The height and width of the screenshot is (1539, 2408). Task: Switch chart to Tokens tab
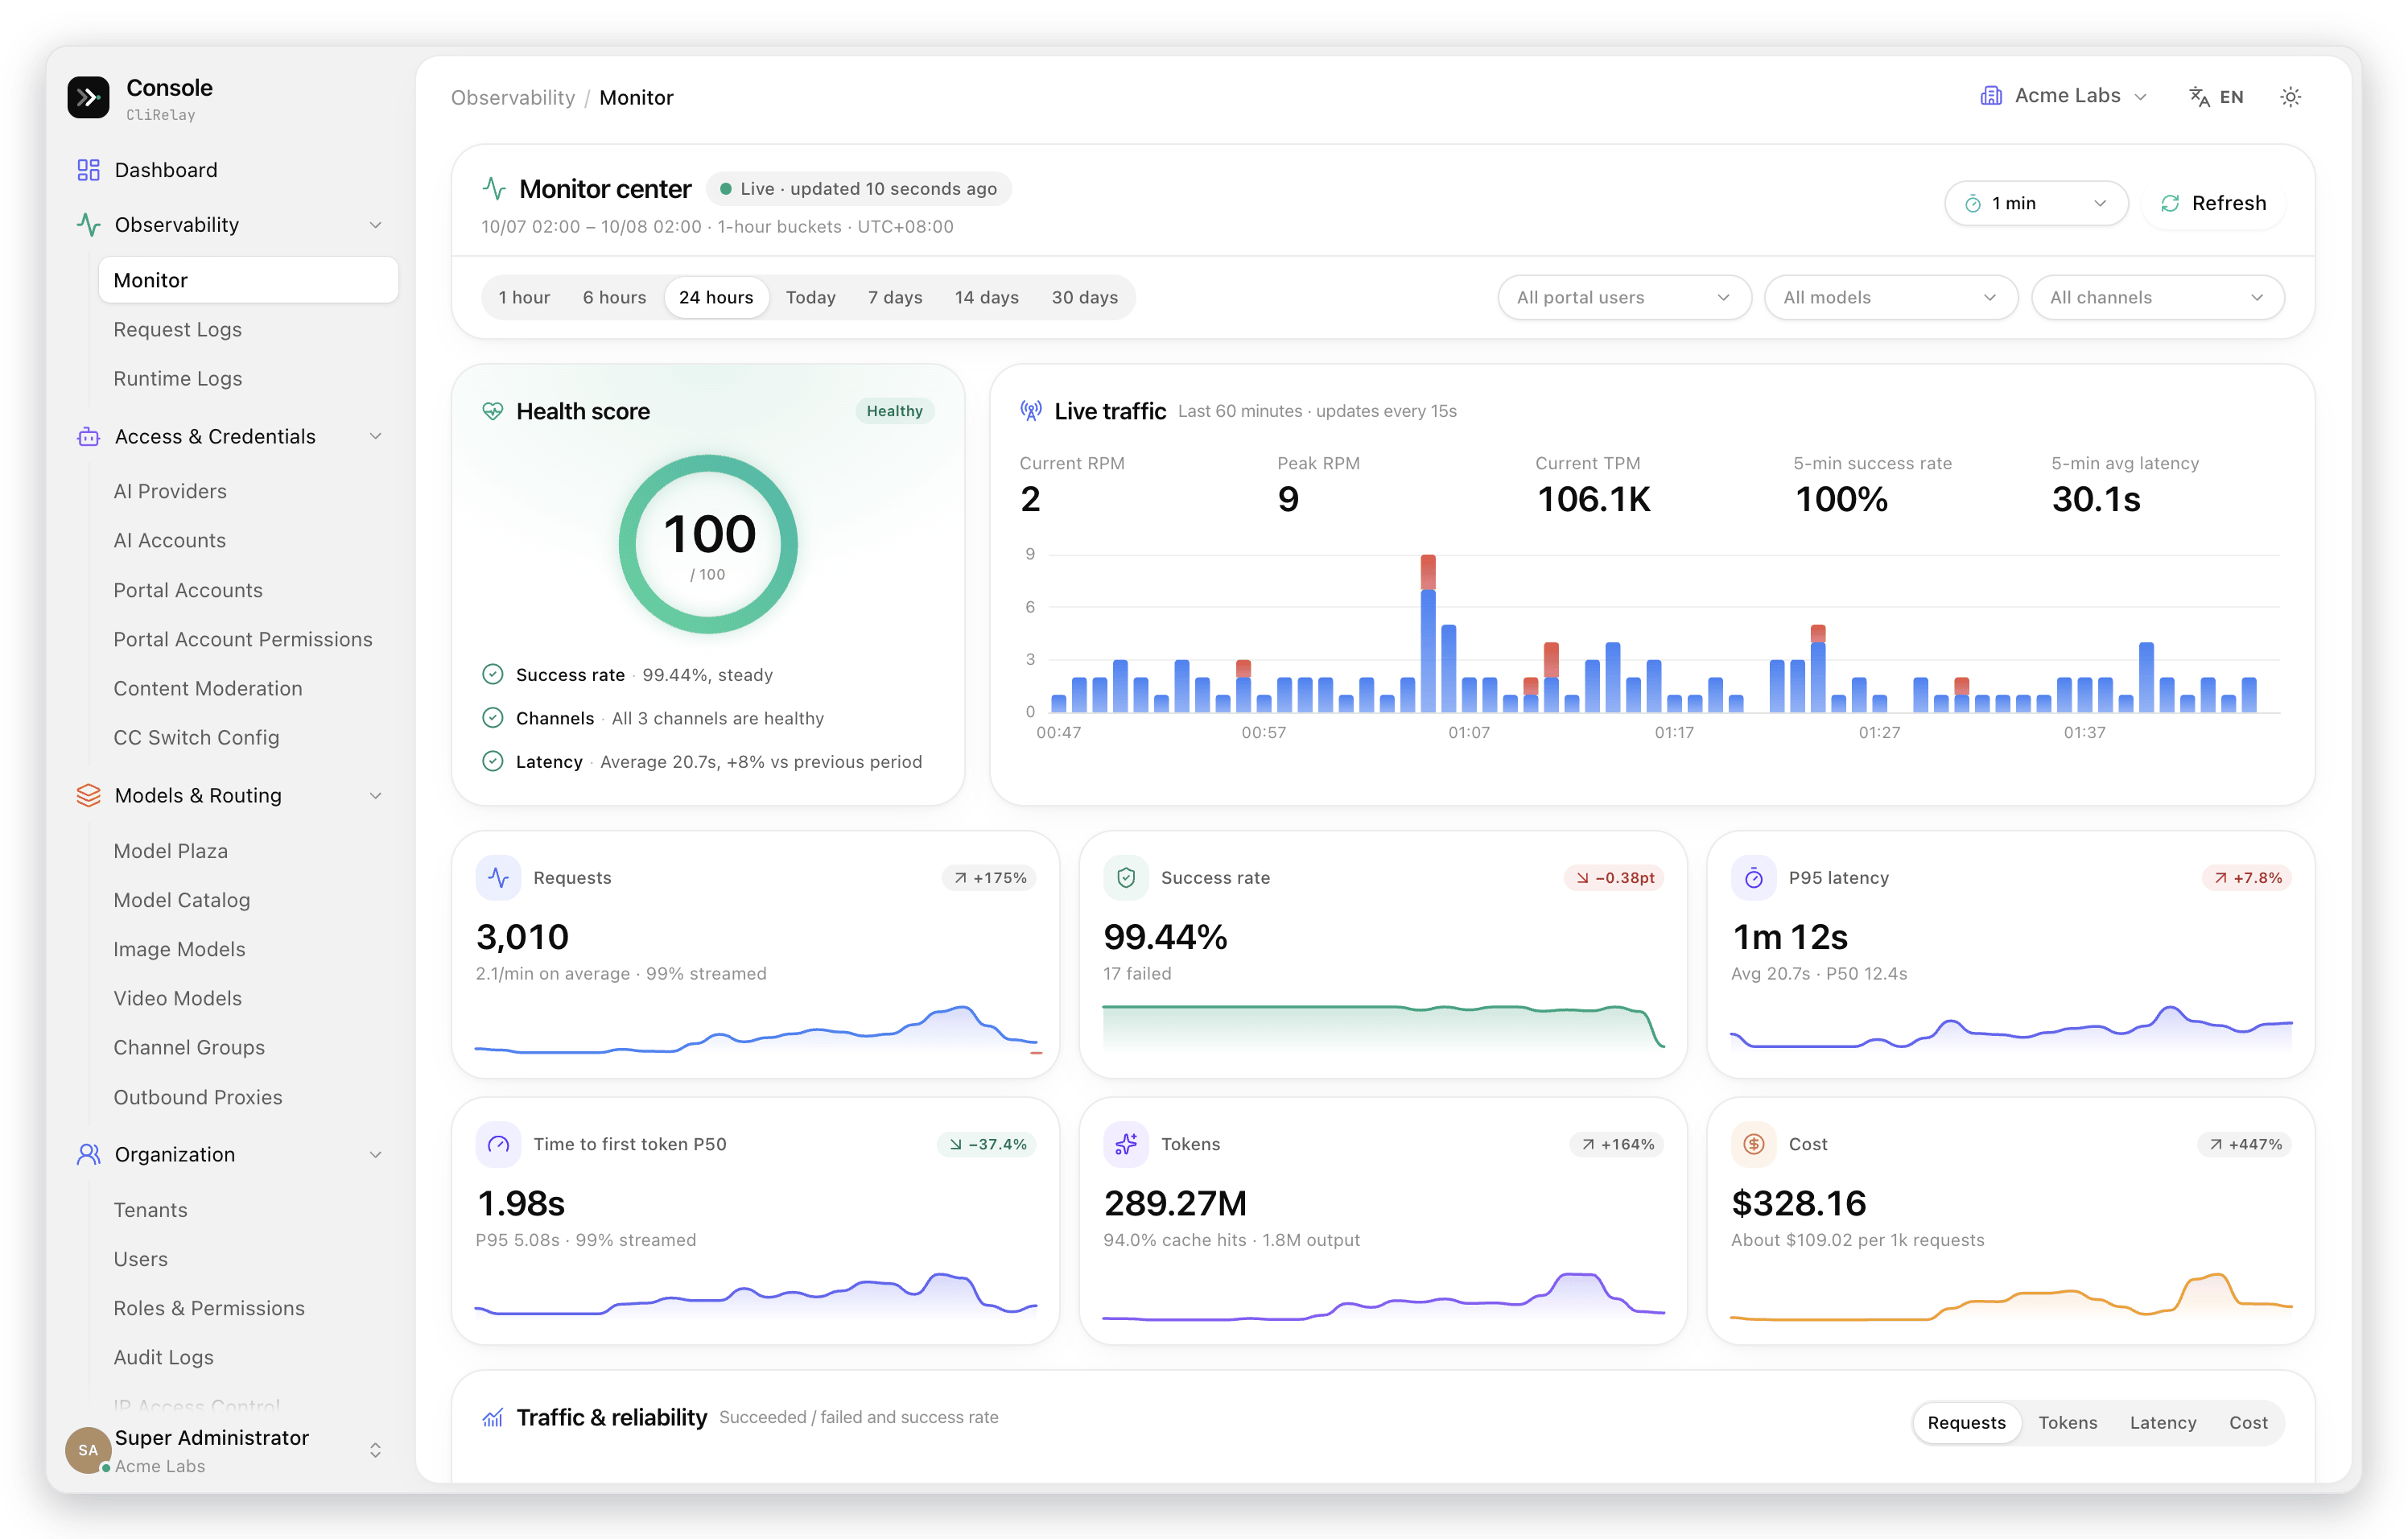2067,1422
